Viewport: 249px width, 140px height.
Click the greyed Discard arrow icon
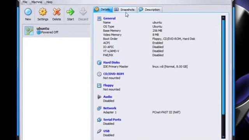tap(83, 12)
